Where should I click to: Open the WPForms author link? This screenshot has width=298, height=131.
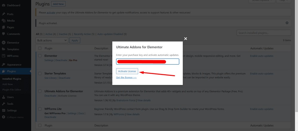119,114
